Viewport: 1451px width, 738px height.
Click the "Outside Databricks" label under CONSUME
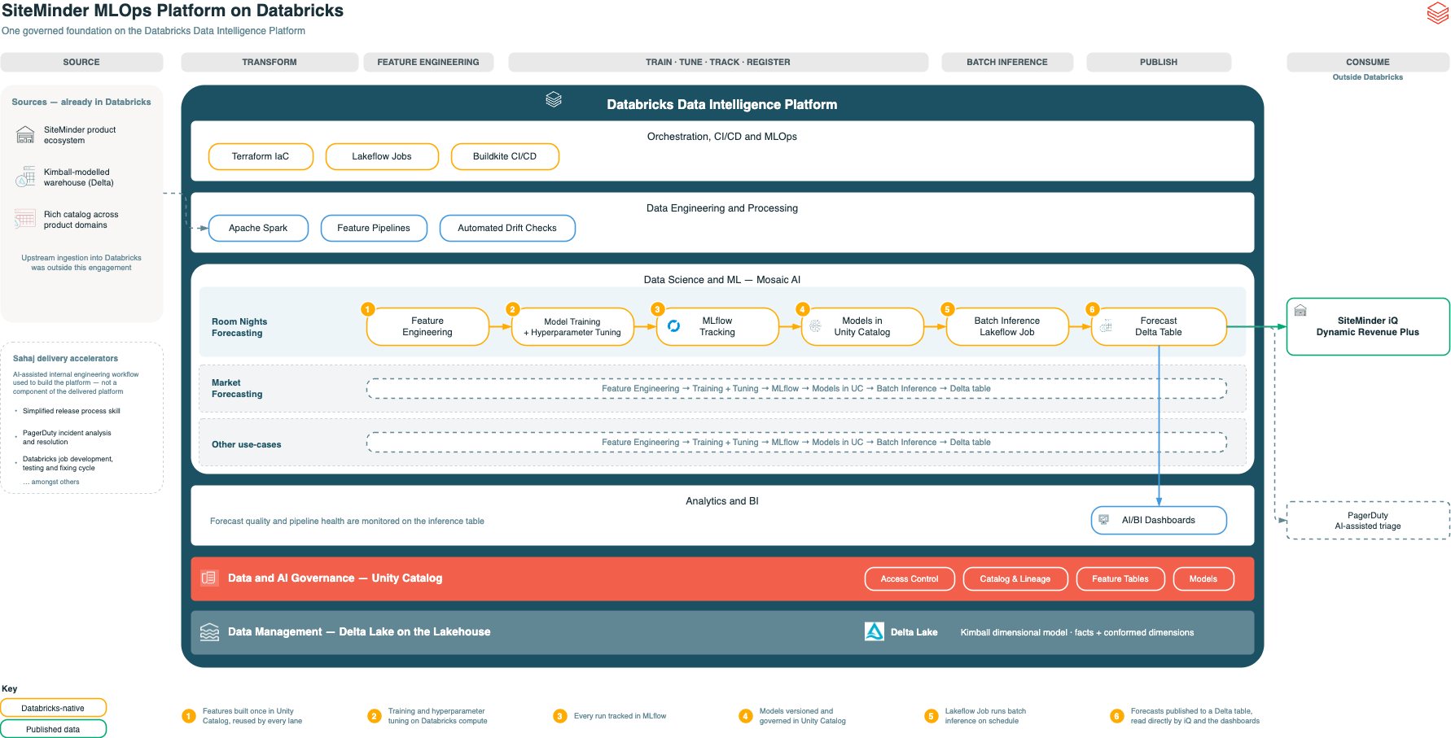point(1368,77)
